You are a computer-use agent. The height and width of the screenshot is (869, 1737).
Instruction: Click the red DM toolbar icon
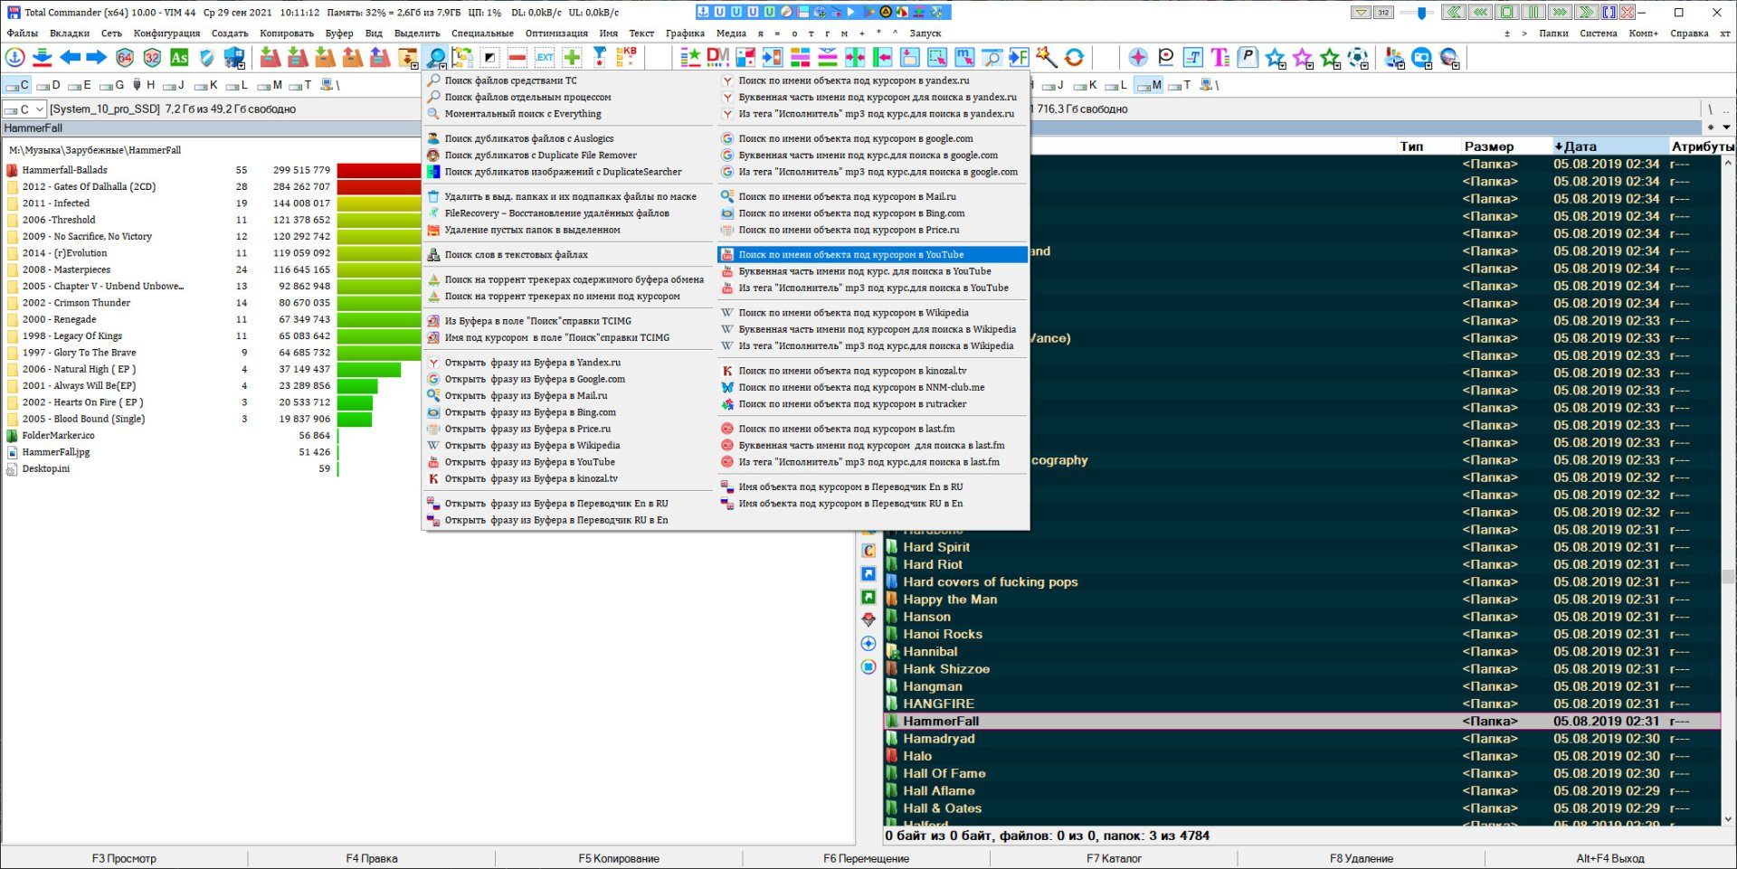pos(717,58)
